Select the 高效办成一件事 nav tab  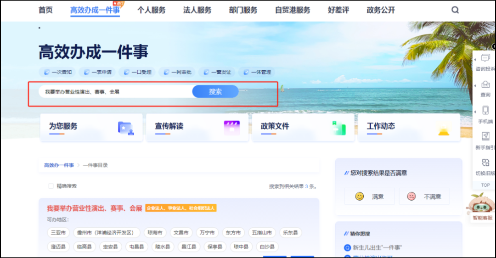pos(95,10)
